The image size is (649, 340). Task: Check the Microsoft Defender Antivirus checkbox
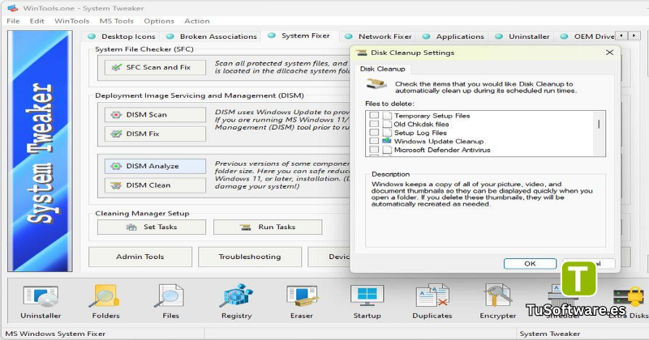(x=374, y=150)
